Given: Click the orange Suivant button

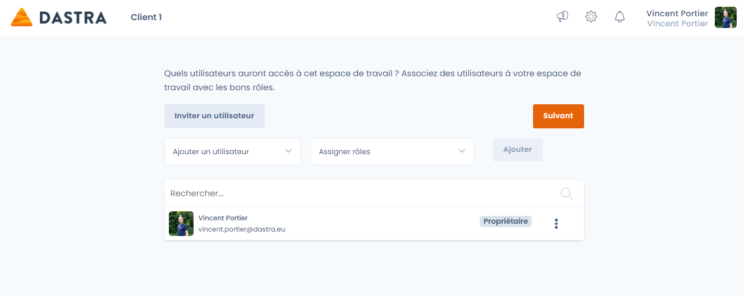Looking at the screenshot, I should tap(558, 116).
